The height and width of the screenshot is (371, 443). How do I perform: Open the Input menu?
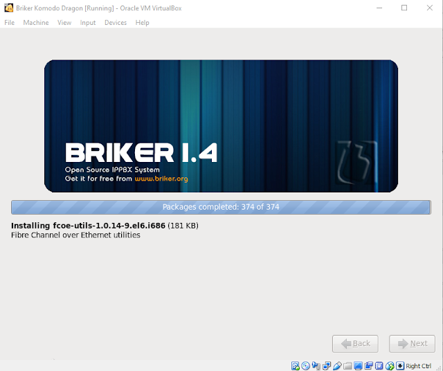(88, 23)
